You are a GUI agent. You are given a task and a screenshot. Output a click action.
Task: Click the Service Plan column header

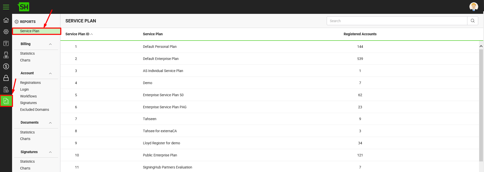(x=153, y=34)
